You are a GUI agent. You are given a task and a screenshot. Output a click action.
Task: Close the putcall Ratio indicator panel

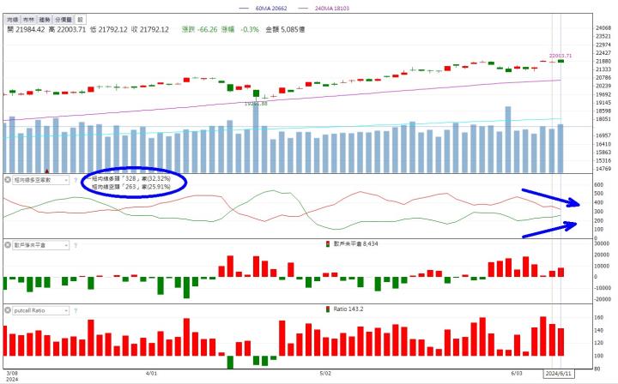(x=8, y=310)
